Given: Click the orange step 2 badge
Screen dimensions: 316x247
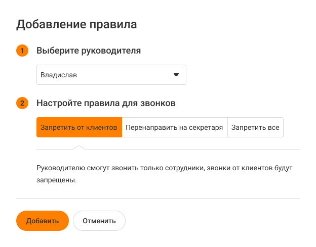Looking at the screenshot, I should point(22,104).
